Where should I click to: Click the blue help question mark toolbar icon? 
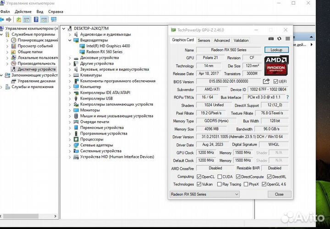36,20
